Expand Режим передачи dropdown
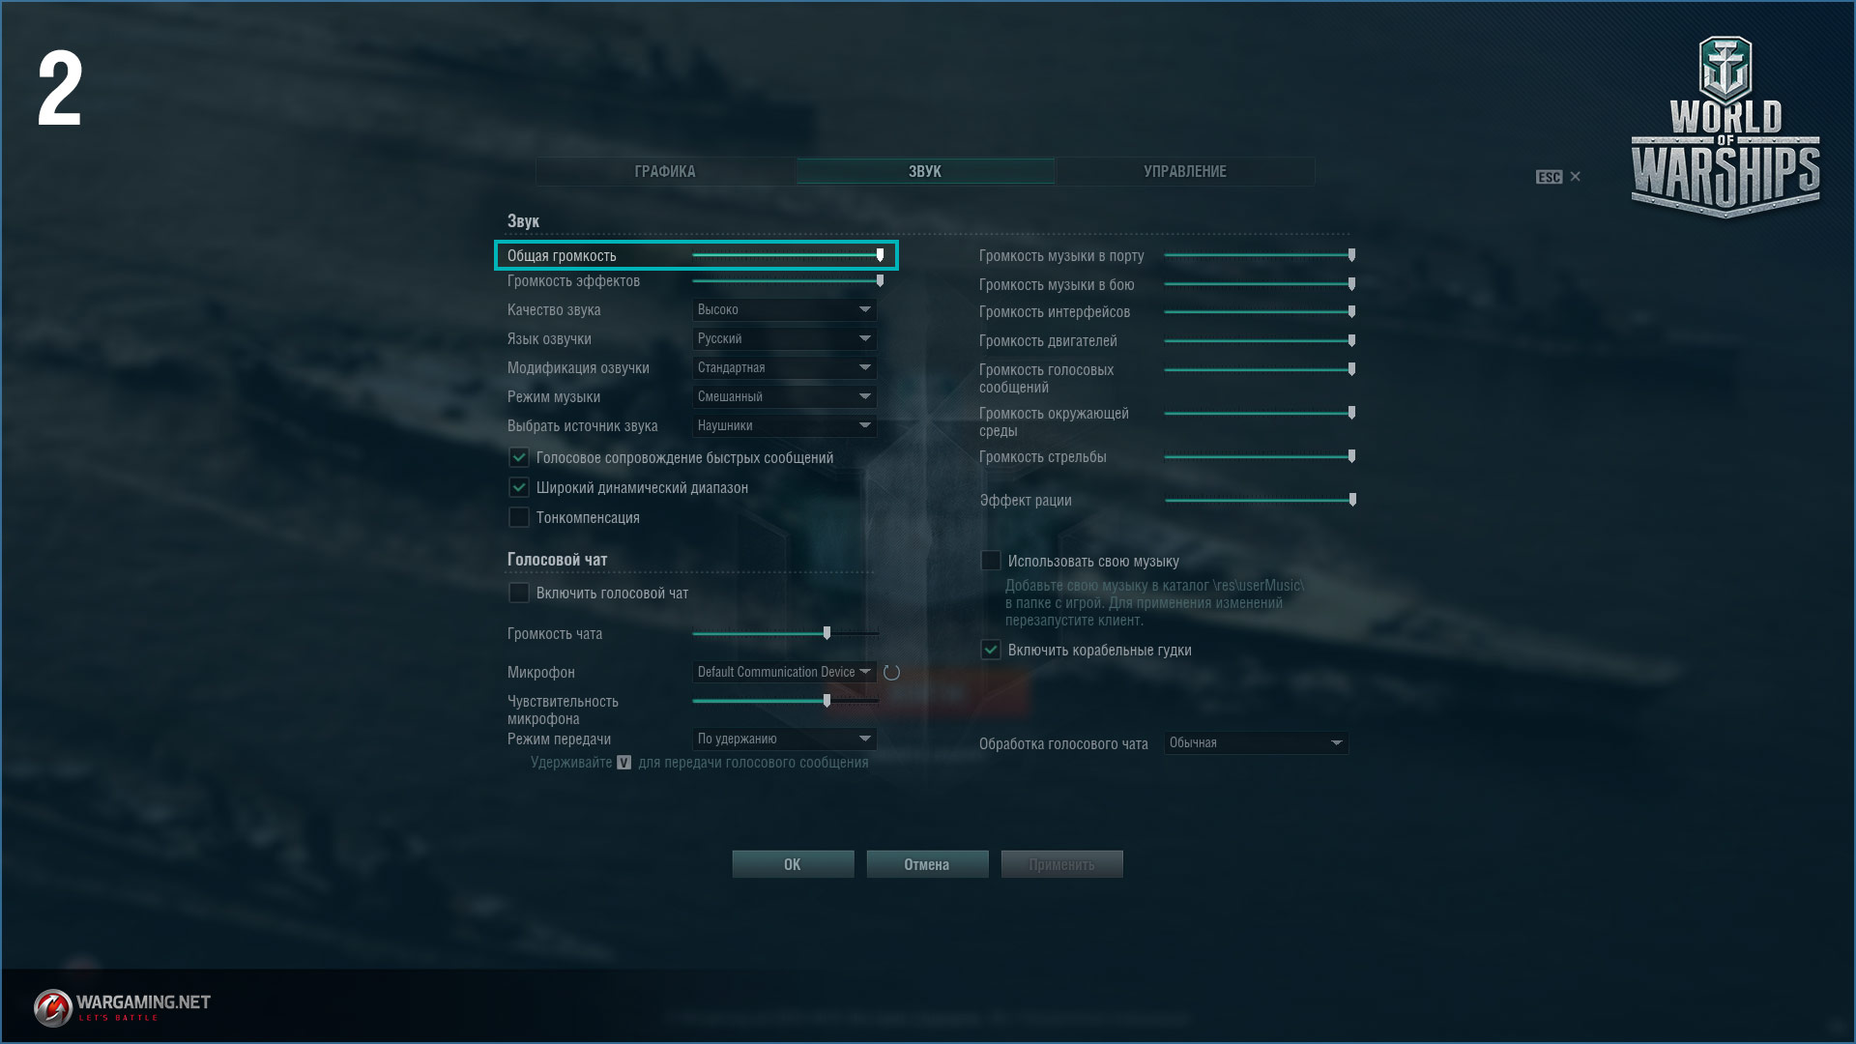 [784, 739]
